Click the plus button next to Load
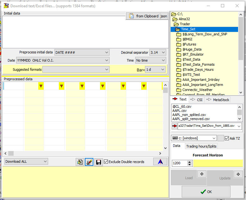This screenshot has height=200, width=246. click(202, 174)
